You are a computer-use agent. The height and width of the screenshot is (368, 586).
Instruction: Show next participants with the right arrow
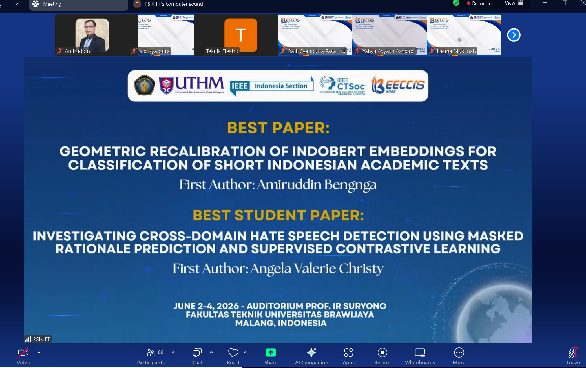click(514, 35)
